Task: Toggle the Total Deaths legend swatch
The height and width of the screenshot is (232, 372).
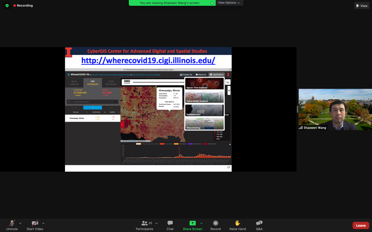Action: point(205,144)
